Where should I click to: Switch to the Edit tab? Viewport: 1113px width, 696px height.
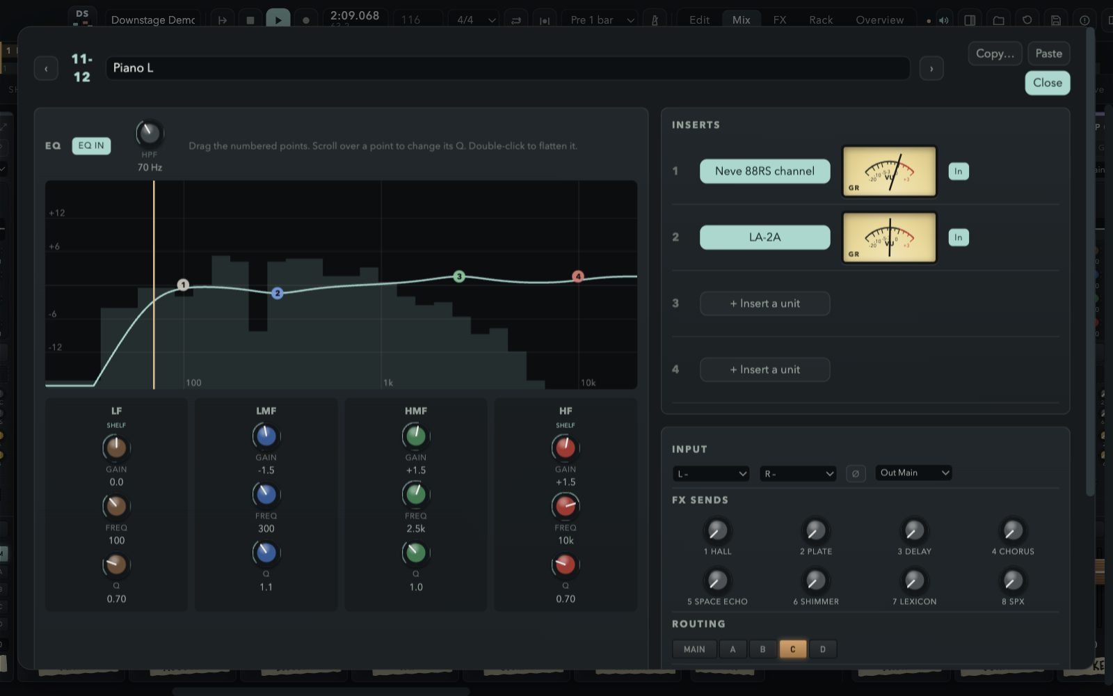click(699, 20)
